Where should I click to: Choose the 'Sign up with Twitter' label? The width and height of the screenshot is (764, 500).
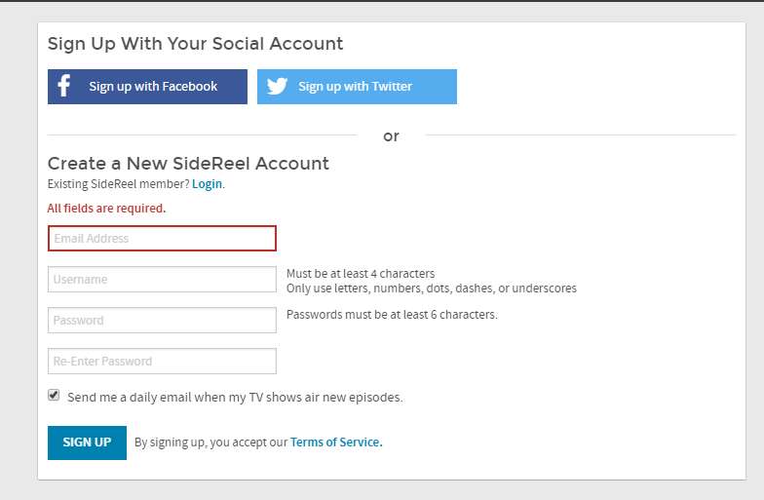coord(355,86)
